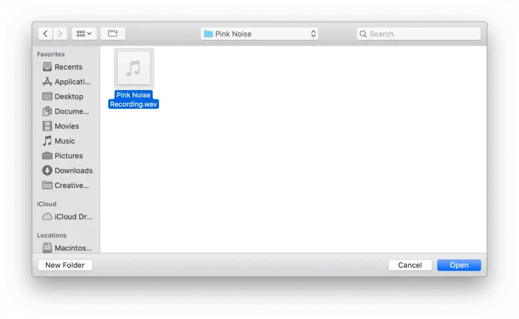Open the Music folder in sidebar

[x=64, y=141]
